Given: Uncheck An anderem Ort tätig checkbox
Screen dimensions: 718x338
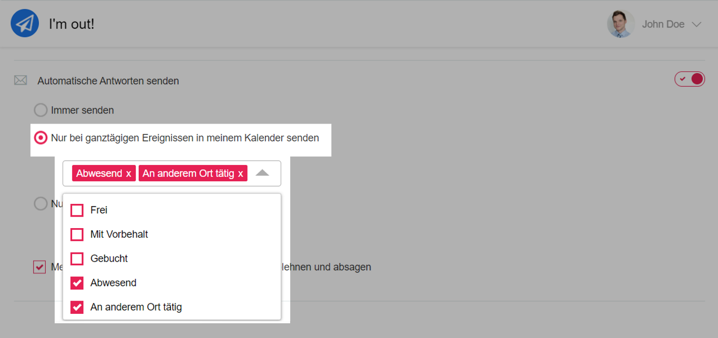Looking at the screenshot, I should point(77,307).
